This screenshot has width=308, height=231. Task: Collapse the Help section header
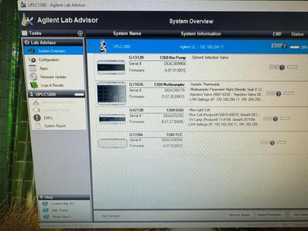[64, 197]
